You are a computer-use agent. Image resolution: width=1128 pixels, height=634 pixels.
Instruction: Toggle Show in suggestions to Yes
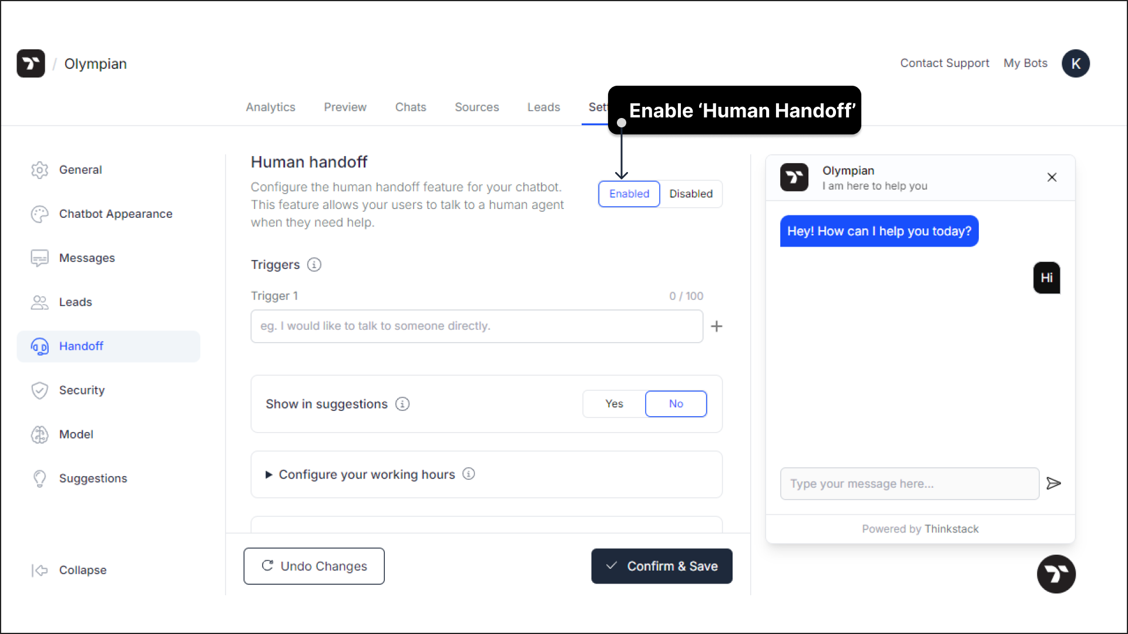(615, 403)
